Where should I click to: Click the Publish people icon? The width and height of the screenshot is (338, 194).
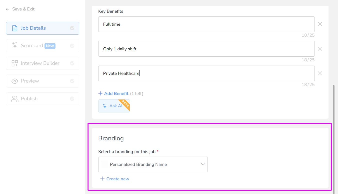(15, 99)
